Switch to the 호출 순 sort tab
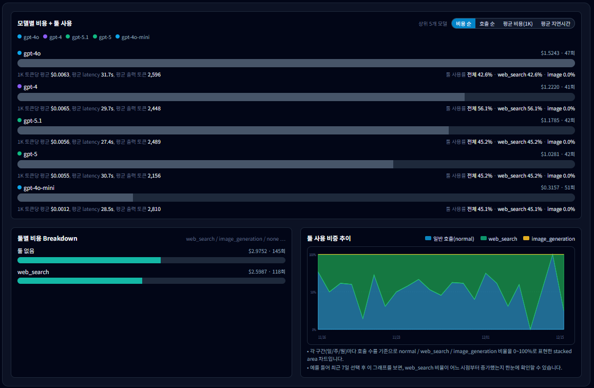 [487, 24]
